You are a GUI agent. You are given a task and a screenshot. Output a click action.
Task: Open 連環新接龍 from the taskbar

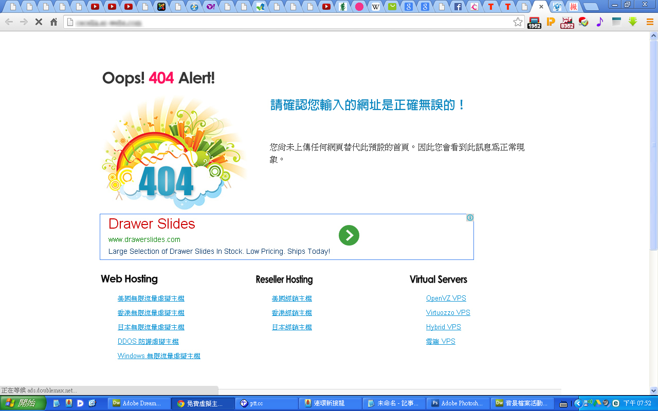331,403
